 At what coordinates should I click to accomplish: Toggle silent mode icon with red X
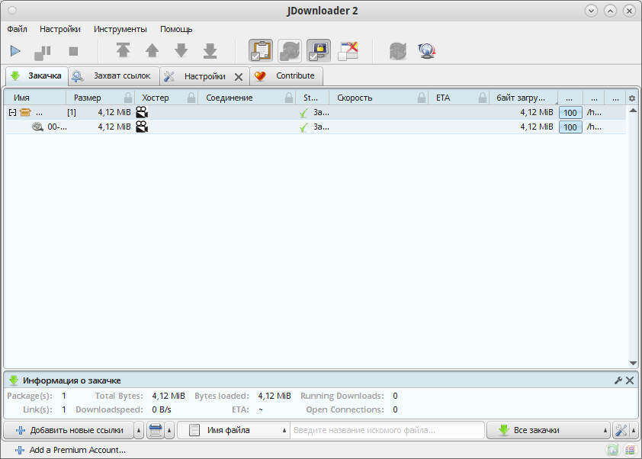click(348, 51)
